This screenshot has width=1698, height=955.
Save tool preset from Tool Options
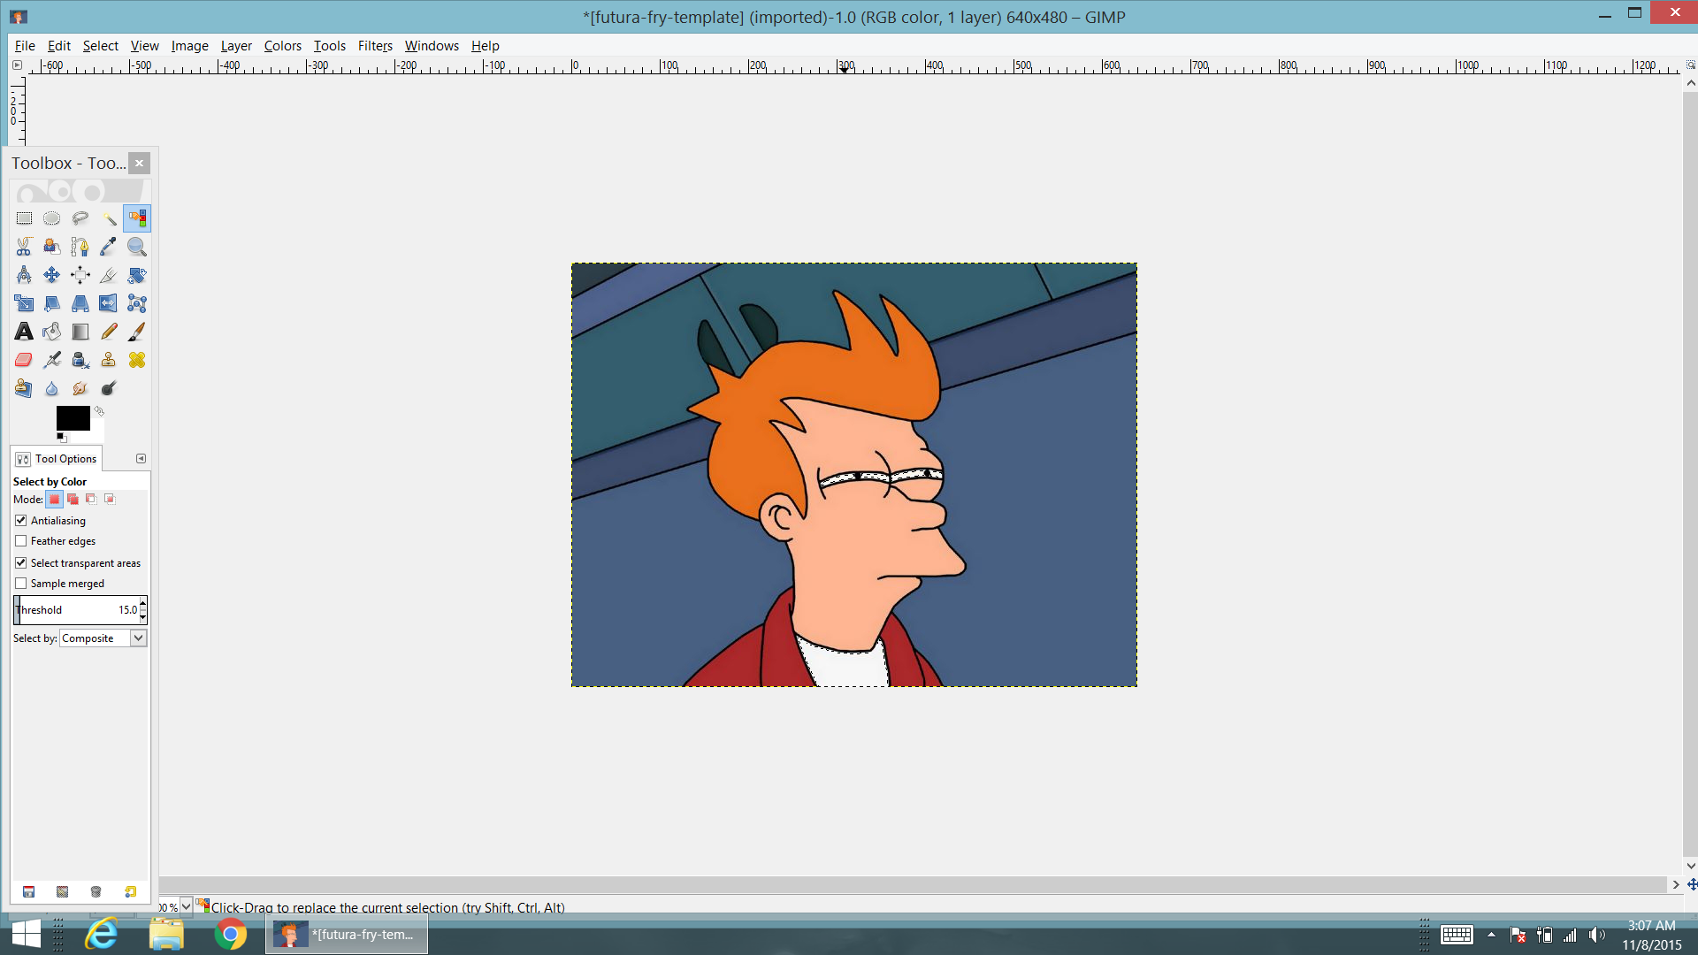click(28, 891)
